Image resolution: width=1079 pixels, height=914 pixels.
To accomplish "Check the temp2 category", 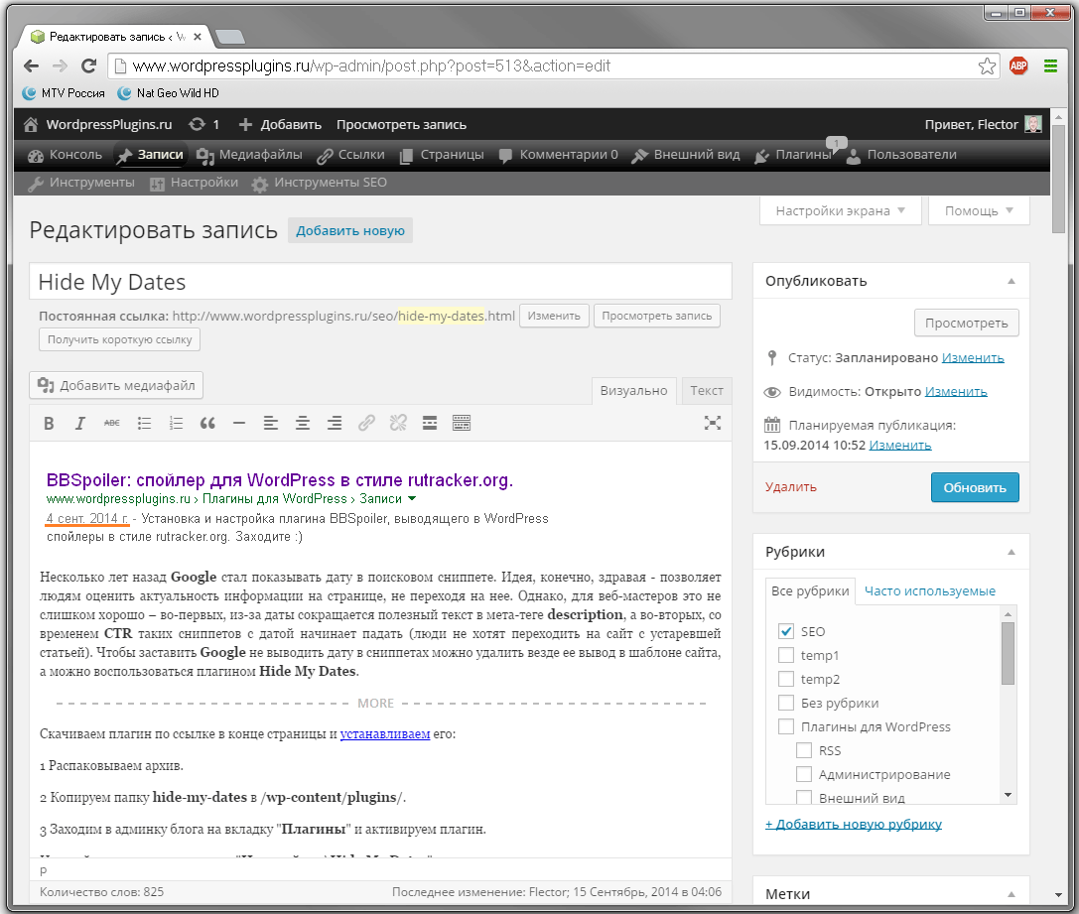I will (x=786, y=679).
